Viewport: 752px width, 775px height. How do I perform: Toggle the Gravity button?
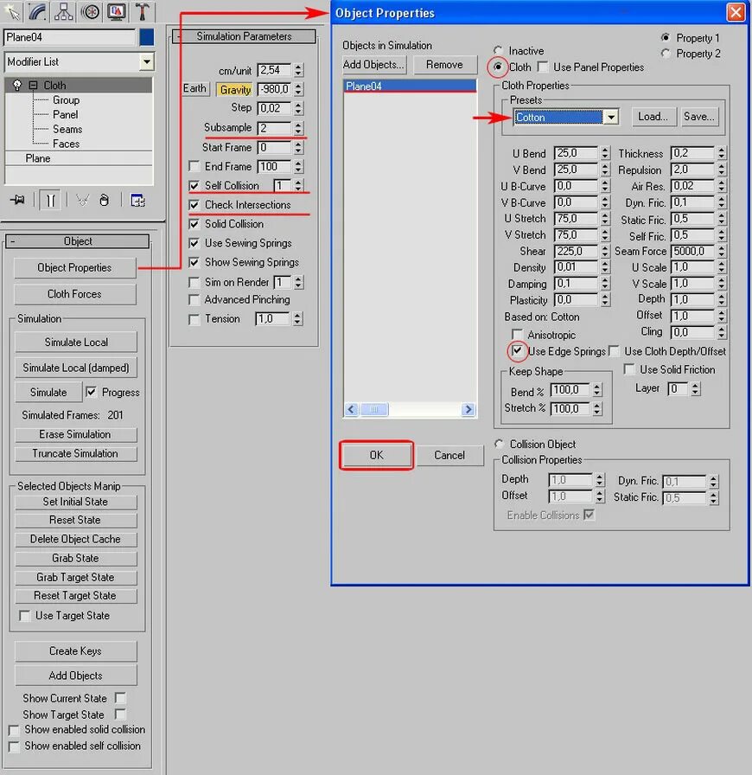[235, 89]
